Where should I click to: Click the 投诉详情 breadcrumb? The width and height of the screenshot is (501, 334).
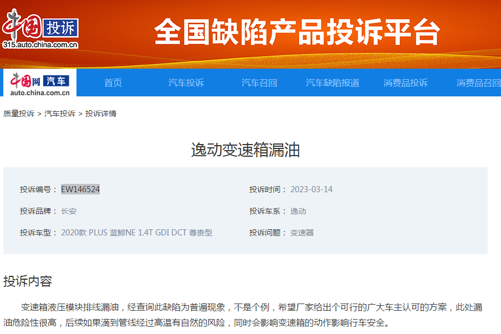click(x=101, y=114)
